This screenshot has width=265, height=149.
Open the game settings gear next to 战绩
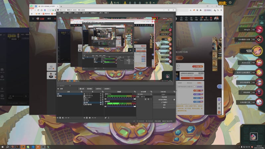[230, 3]
